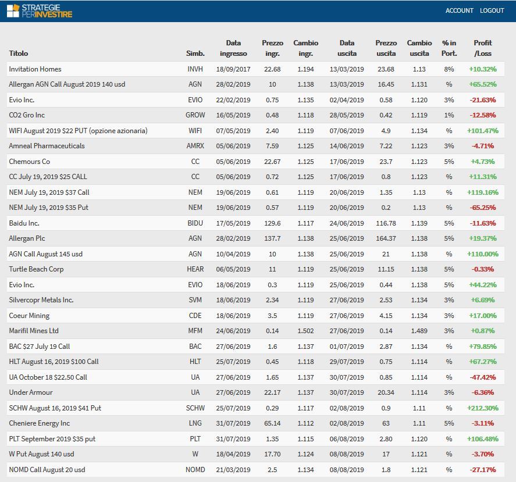Viewport: 516px width, 482px height.
Task: Select the Baidu Inc. title
Action: point(24,223)
